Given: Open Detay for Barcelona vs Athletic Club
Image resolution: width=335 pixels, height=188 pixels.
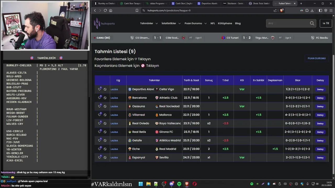Looking at the screenshot, I should (320, 98).
